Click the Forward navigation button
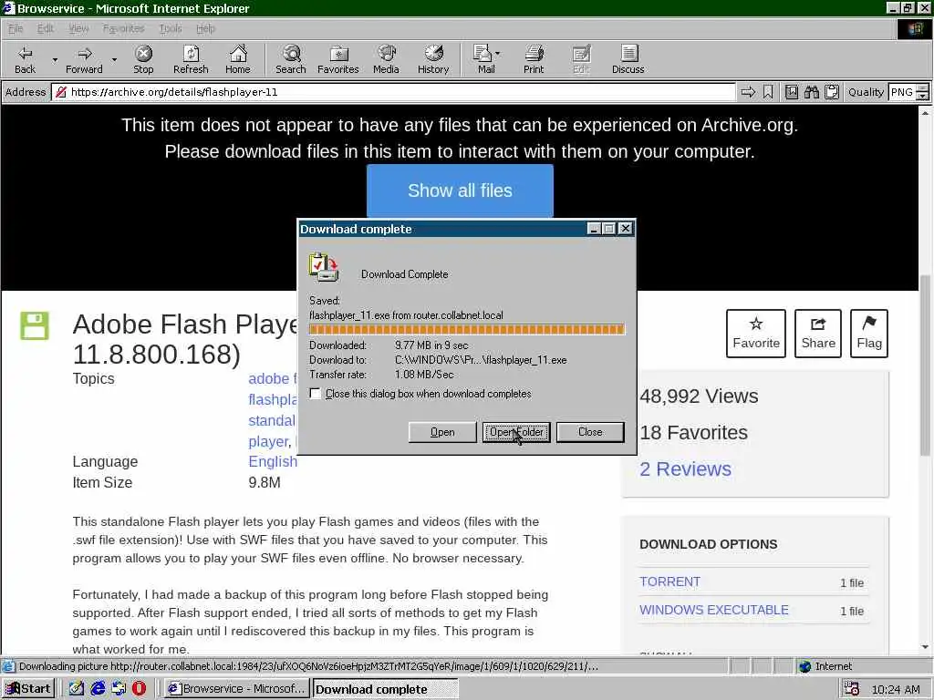This screenshot has height=700, width=934. [x=84, y=59]
